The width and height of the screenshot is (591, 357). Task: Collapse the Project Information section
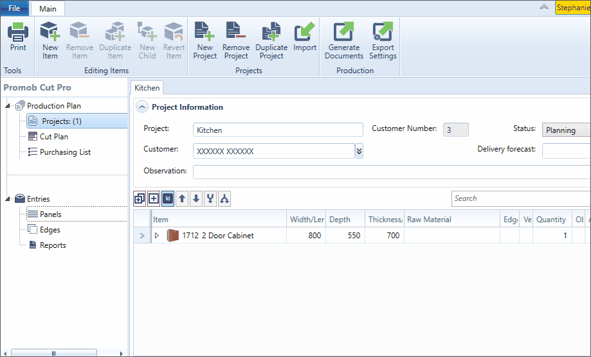pyautogui.click(x=141, y=107)
